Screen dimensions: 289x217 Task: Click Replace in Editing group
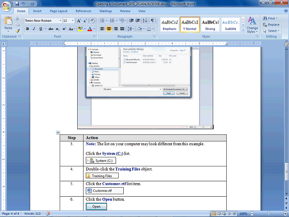point(271,24)
